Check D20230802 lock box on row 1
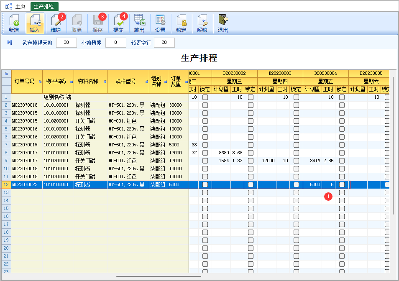Viewport: 399px width, 281px height. (251, 97)
